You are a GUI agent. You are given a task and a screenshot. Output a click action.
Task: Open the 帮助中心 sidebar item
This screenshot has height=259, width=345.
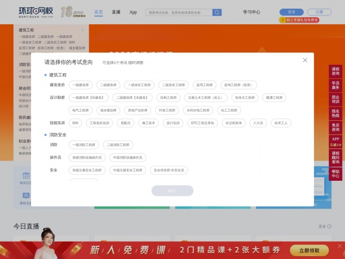[335, 173]
